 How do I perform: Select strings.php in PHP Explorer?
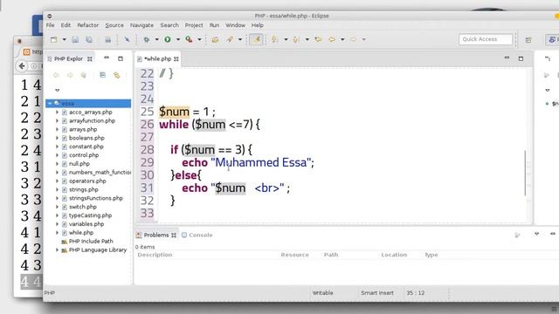84,189
